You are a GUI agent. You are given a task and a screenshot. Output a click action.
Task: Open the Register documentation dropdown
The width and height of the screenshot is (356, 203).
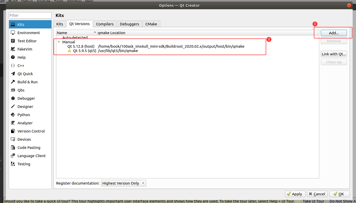[123, 183]
